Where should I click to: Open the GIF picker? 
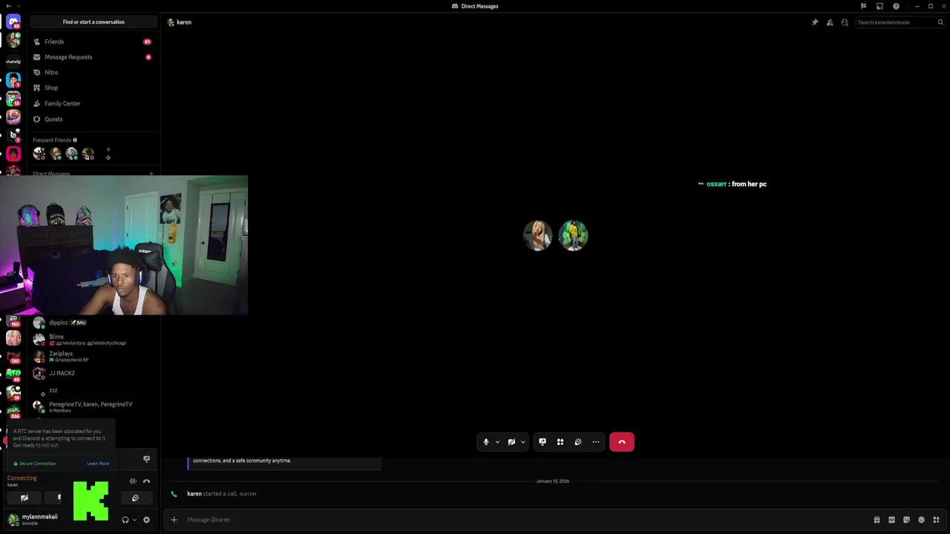tap(891, 520)
